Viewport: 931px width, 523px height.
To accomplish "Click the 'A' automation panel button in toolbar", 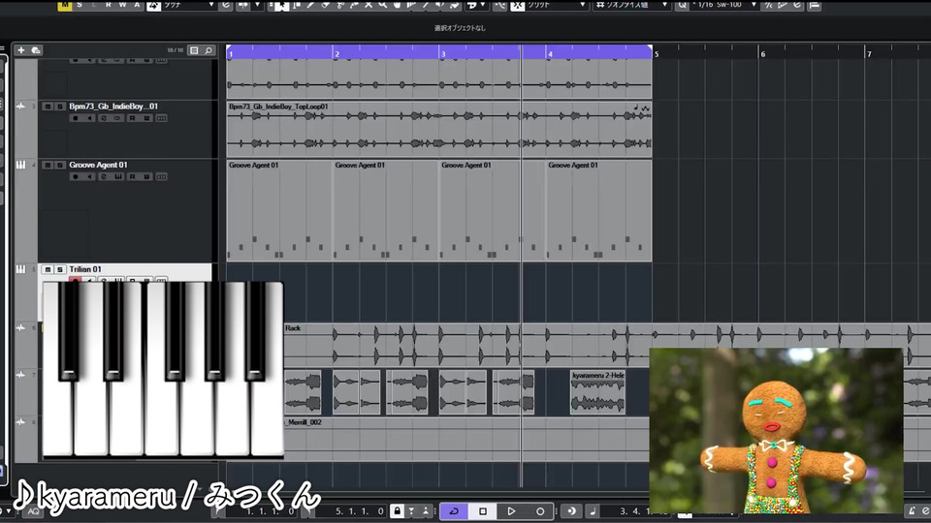I will click(137, 5).
